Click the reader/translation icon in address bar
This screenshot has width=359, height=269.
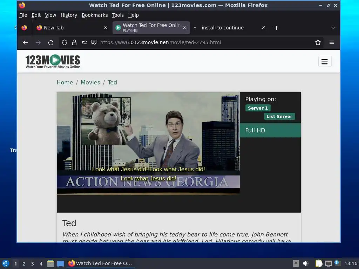pyautogui.click(x=94, y=42)
